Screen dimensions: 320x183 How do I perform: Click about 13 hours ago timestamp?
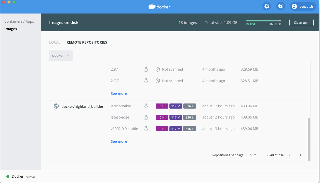tap(218, 129)
